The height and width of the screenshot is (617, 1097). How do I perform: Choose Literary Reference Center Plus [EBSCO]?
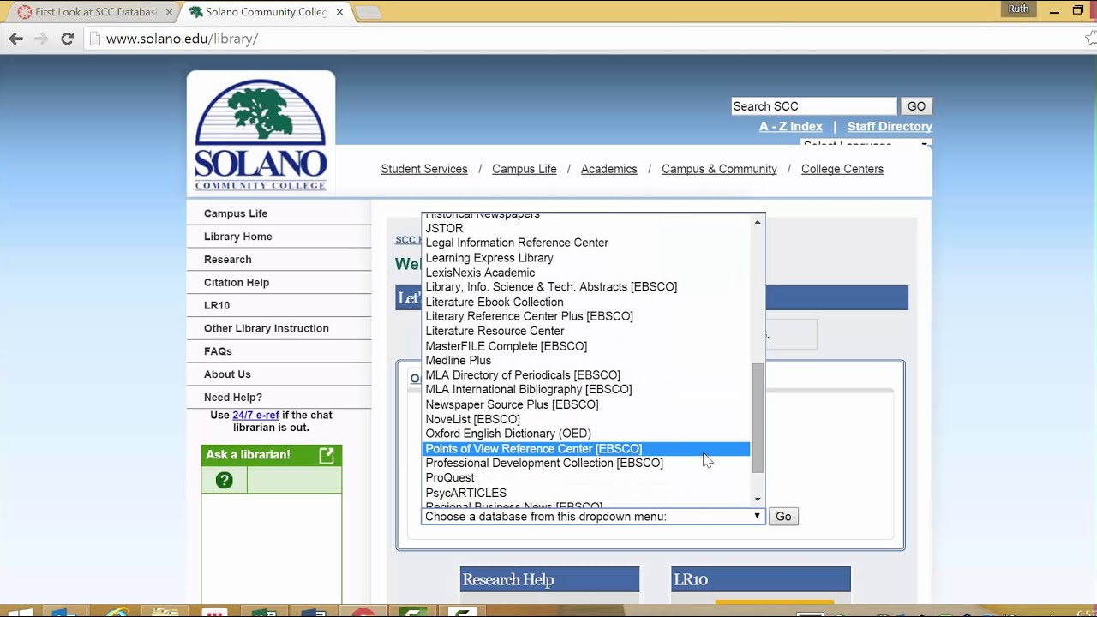[x=586, y=317]
